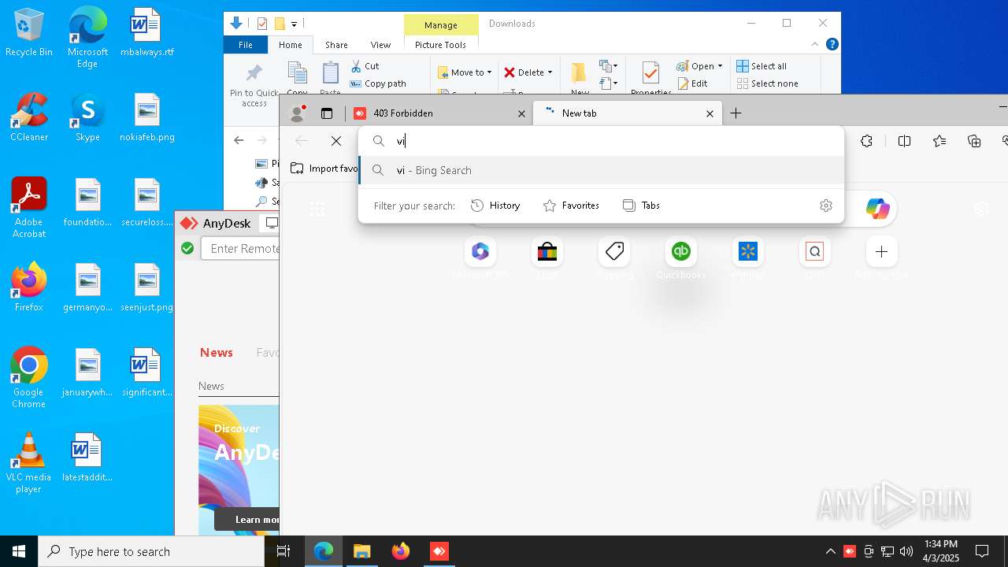This screenshot has height=567, width=1008.
Task: Show hidden system tray icons
Action: coord(830,551)
